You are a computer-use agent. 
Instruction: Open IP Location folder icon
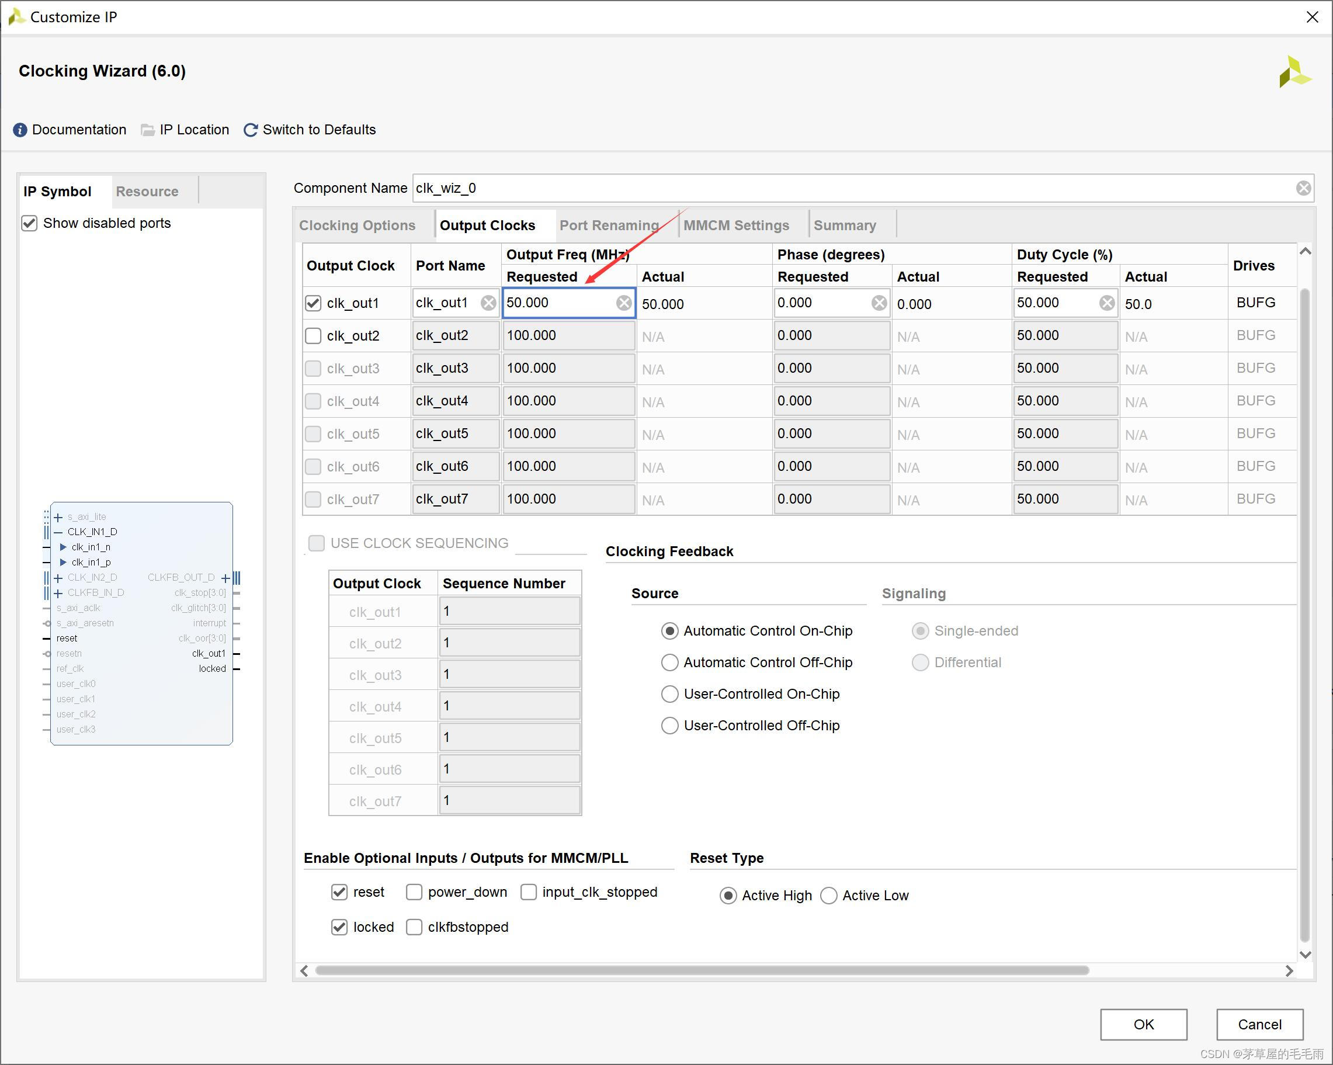click(x=148, y=130)
